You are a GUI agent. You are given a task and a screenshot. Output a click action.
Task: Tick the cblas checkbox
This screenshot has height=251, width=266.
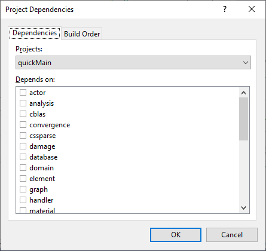[x=23, y=114]
